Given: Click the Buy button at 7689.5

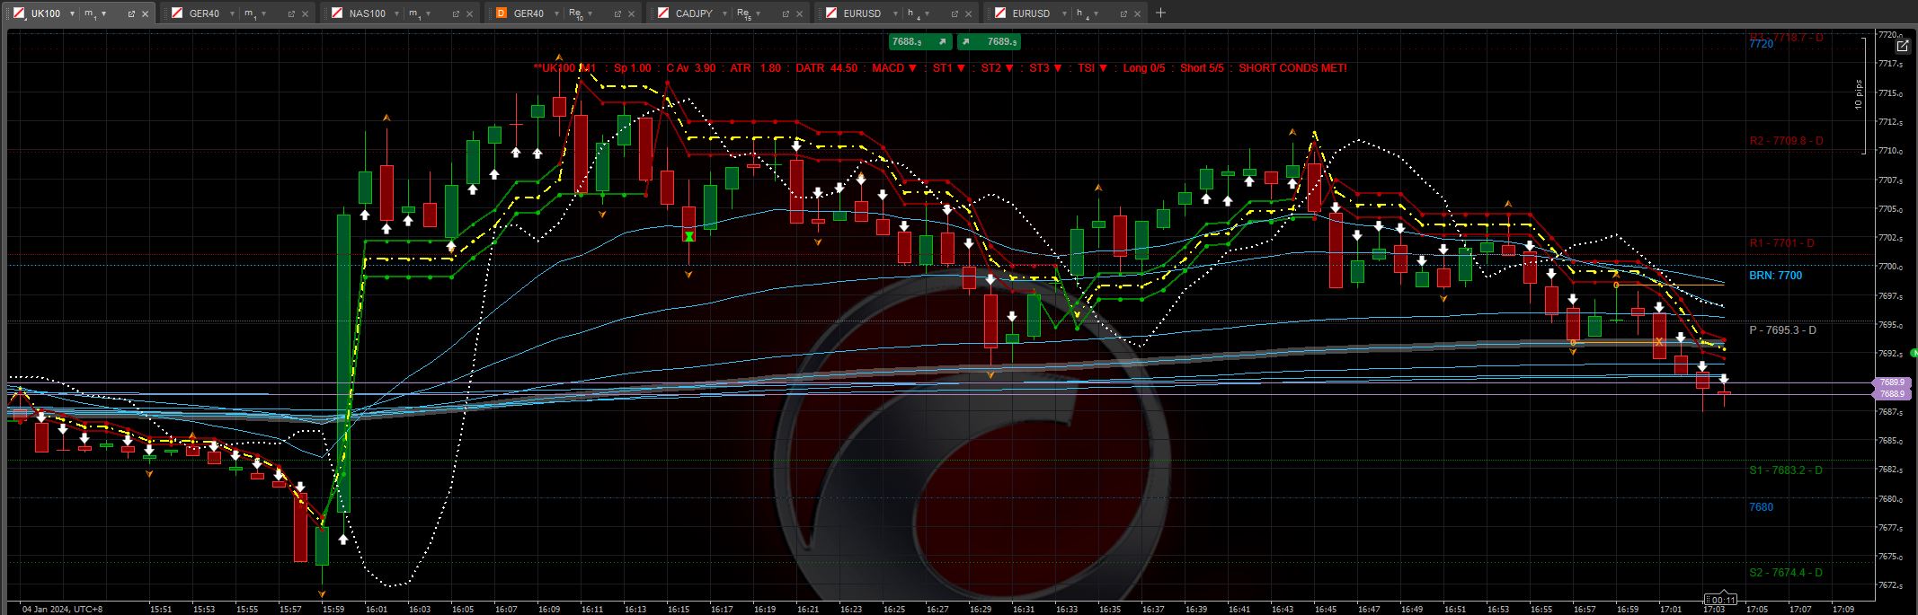Looking at the screenshot, I should (989, 41).
